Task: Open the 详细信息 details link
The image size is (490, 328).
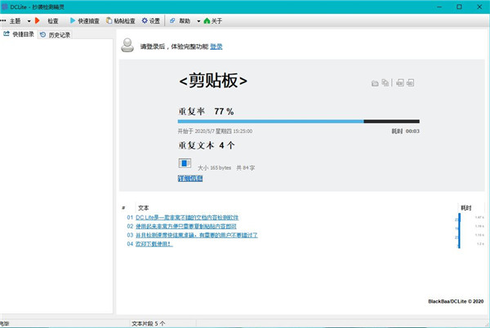Action: pos(189,178)
